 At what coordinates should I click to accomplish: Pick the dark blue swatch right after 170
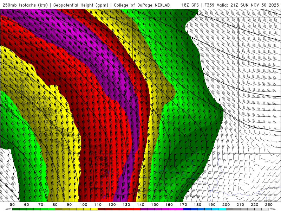click(187, 209)
